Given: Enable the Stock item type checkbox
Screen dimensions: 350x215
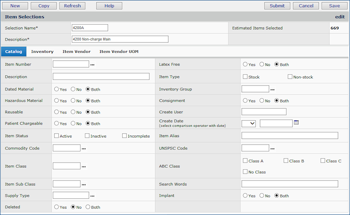Looking at the screenshot, I should [245, 77].
